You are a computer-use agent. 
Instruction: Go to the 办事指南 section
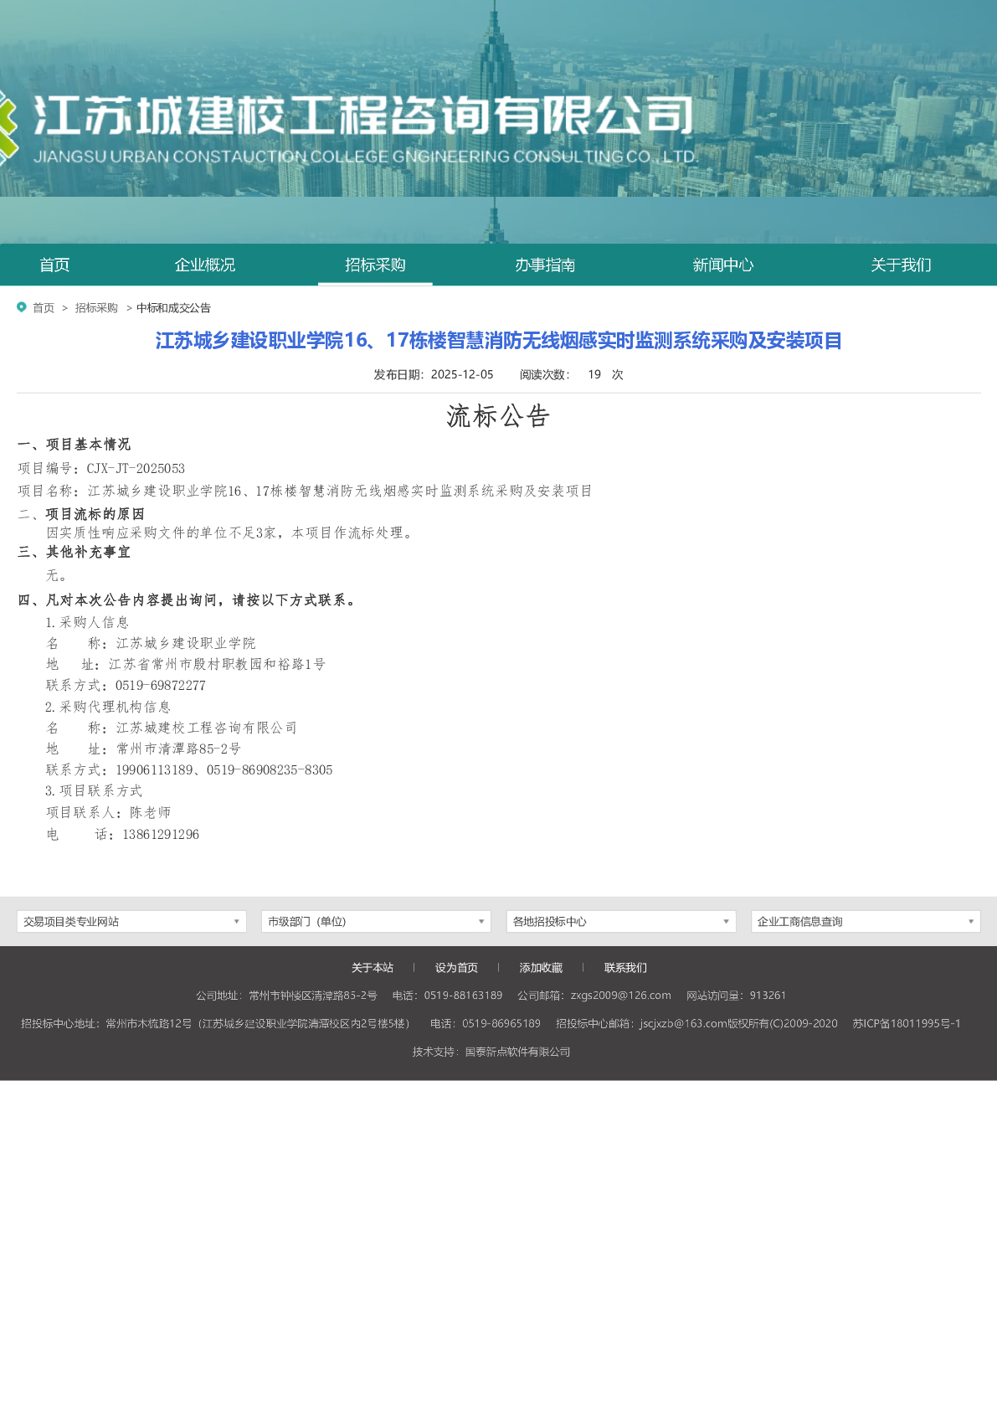point(545,265)
